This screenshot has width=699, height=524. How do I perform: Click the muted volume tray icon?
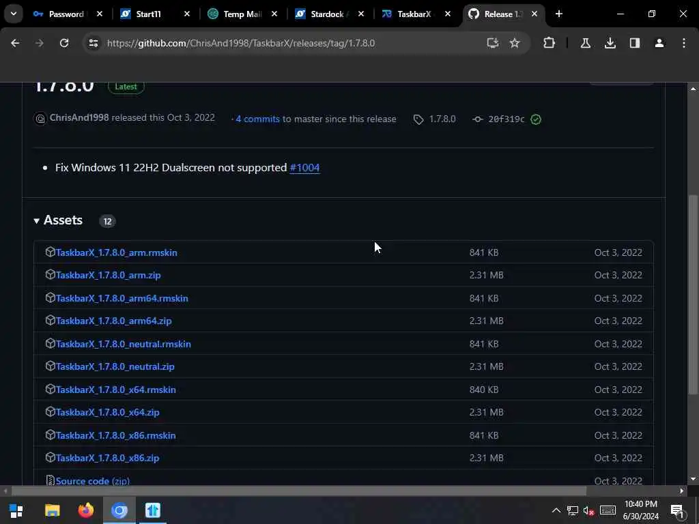589,510
